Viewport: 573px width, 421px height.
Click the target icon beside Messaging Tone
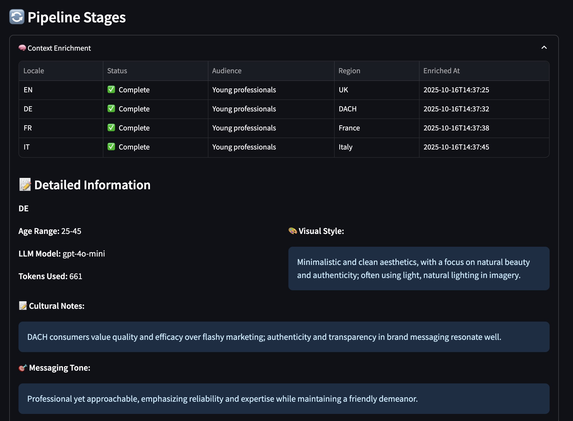click(23, 368)
